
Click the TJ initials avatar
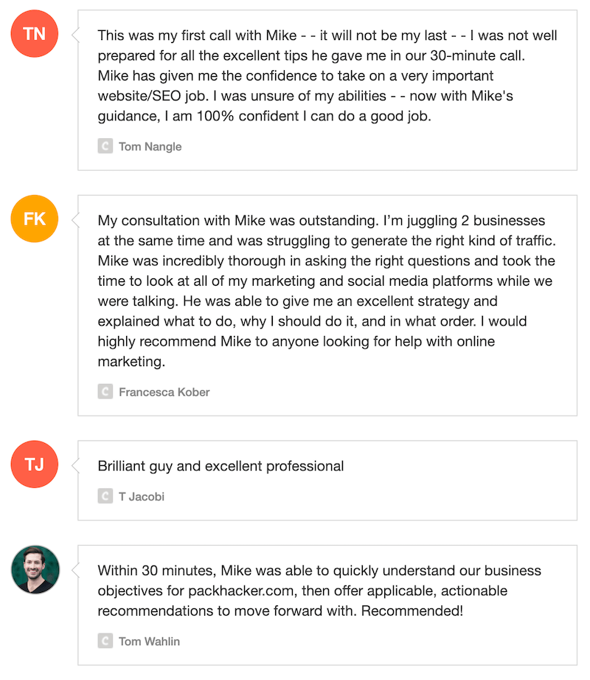pos(35,464)
